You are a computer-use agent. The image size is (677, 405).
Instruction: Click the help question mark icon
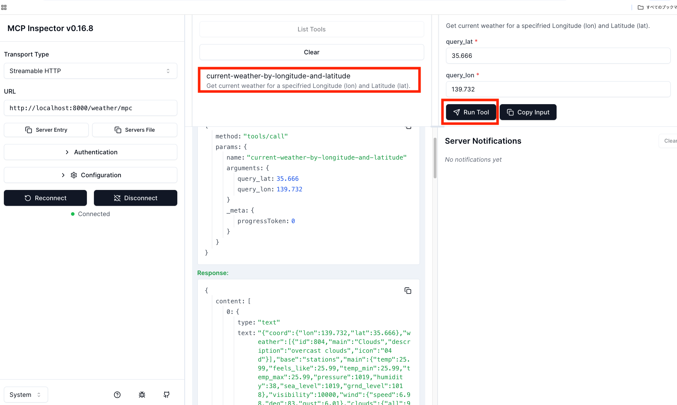click(x=117, y=394)
